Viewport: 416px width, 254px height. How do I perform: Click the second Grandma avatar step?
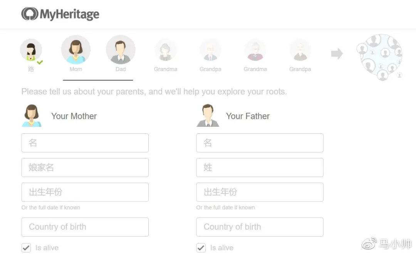coord(255,51)
